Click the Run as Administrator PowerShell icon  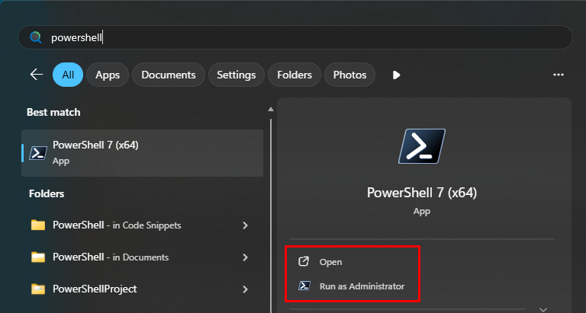tap(304, 286)
